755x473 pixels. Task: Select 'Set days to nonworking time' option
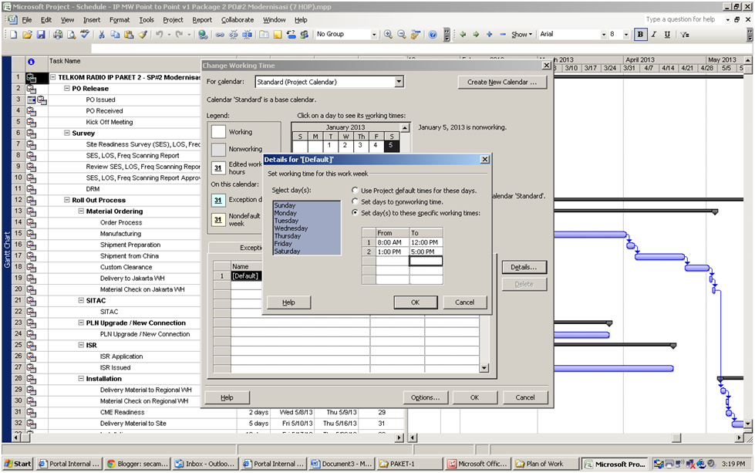point(355,201)
